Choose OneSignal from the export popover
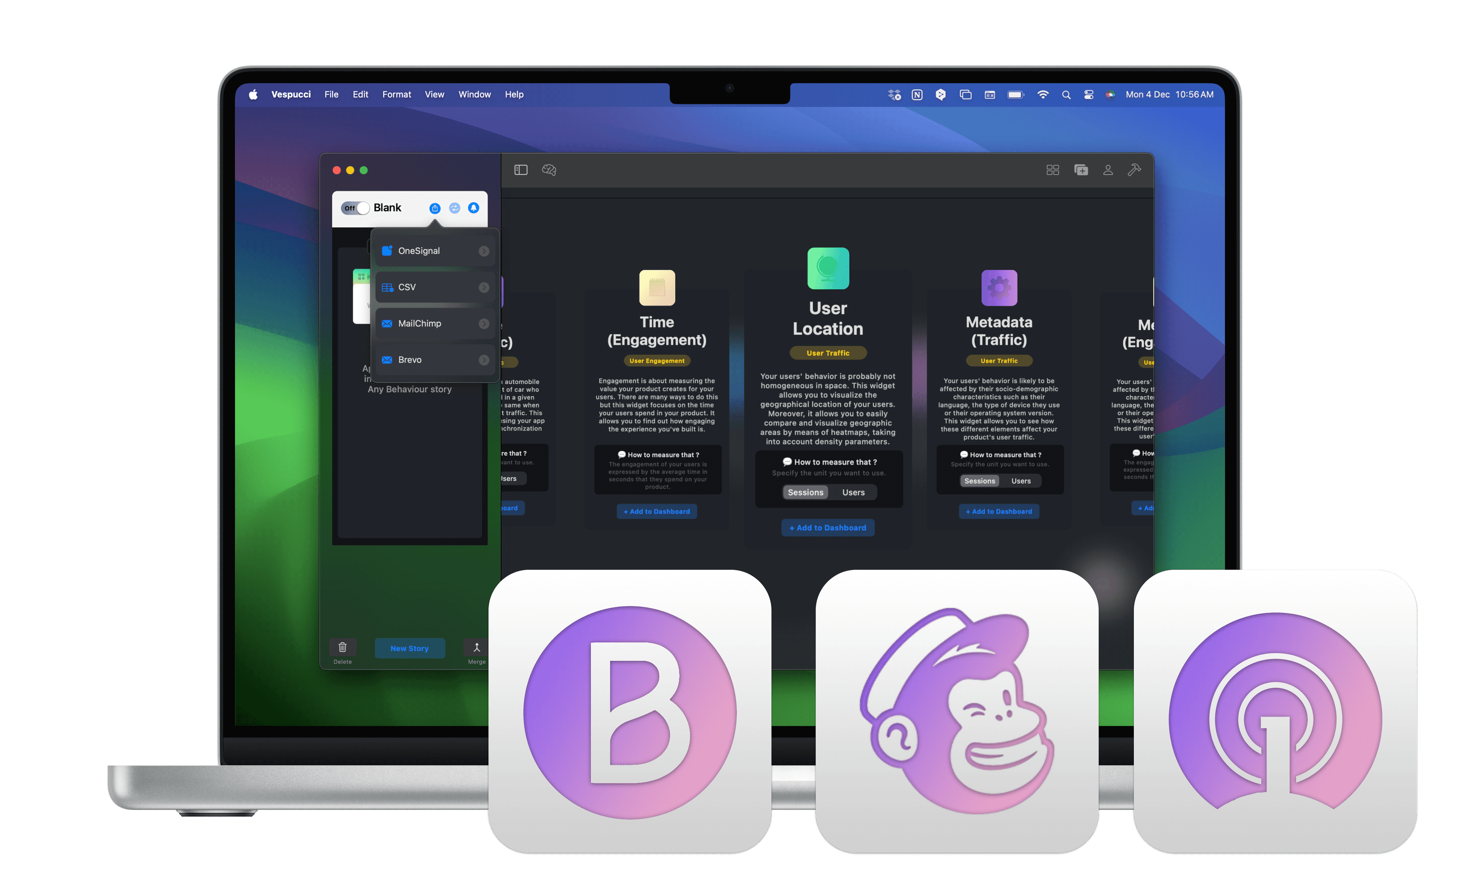The height and width of the screenshot is (882, 1460). click(x=435, y=251)
